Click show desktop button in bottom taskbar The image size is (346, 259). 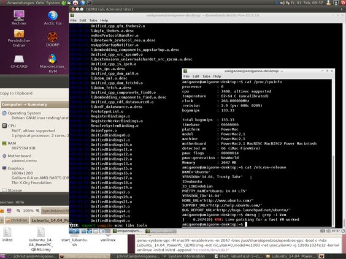(2, 256)
